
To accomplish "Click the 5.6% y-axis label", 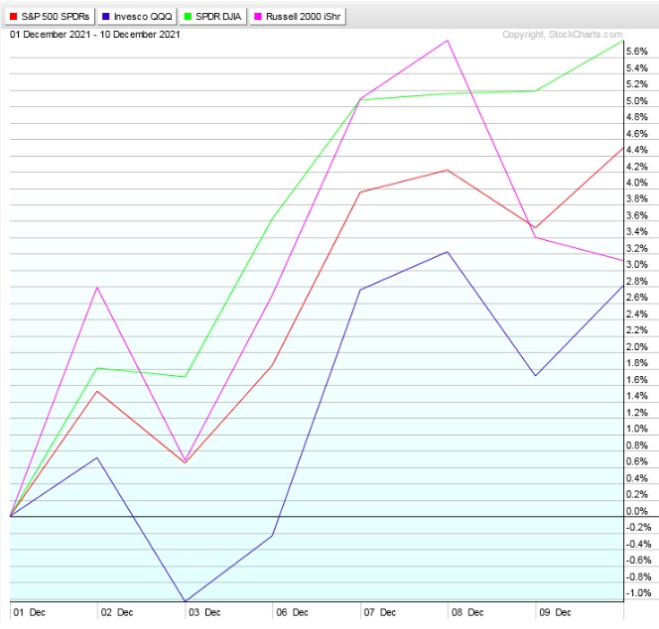I will pyautogui.click(x=637, y=52).
